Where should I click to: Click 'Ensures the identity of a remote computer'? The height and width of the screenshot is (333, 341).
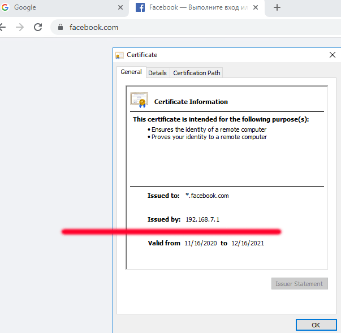209,129
